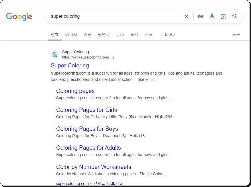
Task: Click snippet 'Hulk (18 ...' text
Action: [139, 136]
